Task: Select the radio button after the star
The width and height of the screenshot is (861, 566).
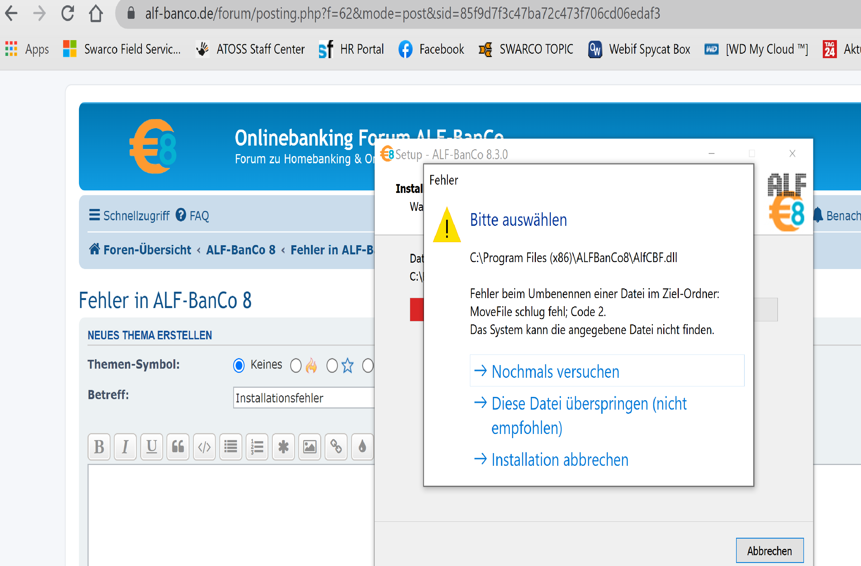Action: (367, 365)
